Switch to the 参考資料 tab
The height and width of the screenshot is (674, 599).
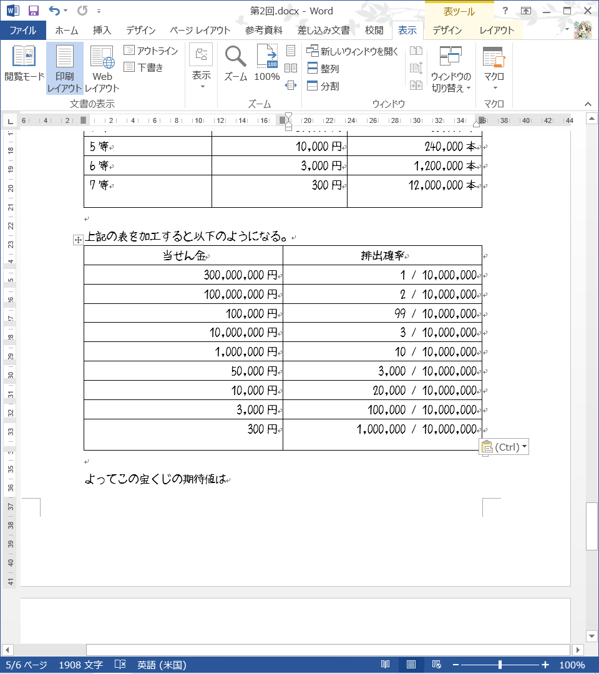263,30
